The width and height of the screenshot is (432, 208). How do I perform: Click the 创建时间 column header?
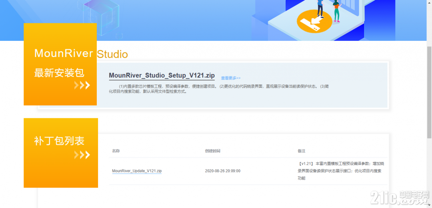click(212, 151)
